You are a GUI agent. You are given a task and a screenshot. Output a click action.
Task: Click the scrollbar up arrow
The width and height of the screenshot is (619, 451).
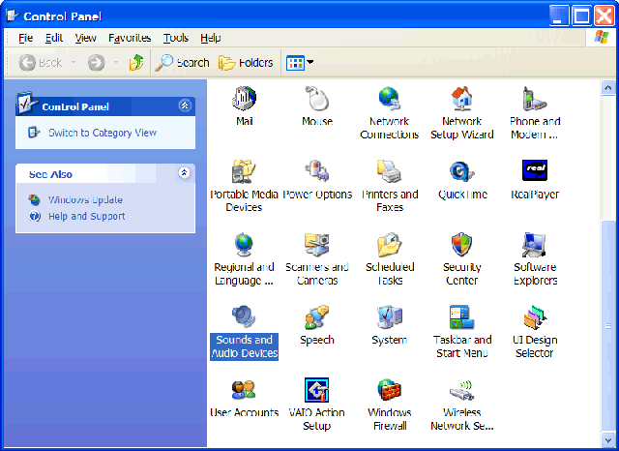pyautogui.click(x=608, y=87)
